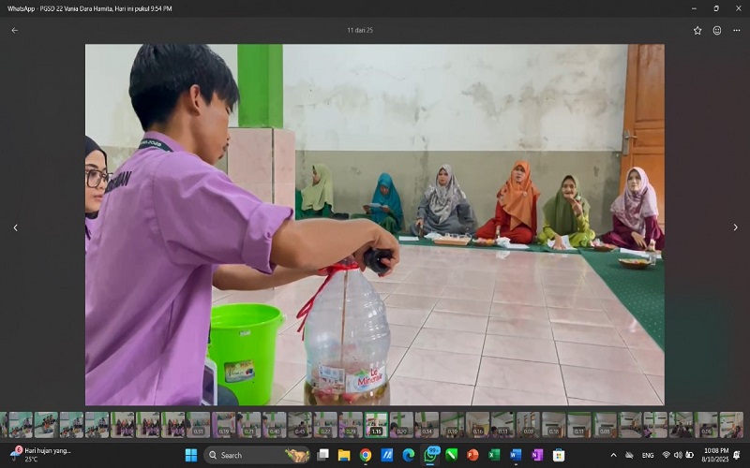This screenshot has height=468, width=750.
Task: Switch to WhatsApp in the taskbar
Action: pyautogui.click(x=430, y=455)
